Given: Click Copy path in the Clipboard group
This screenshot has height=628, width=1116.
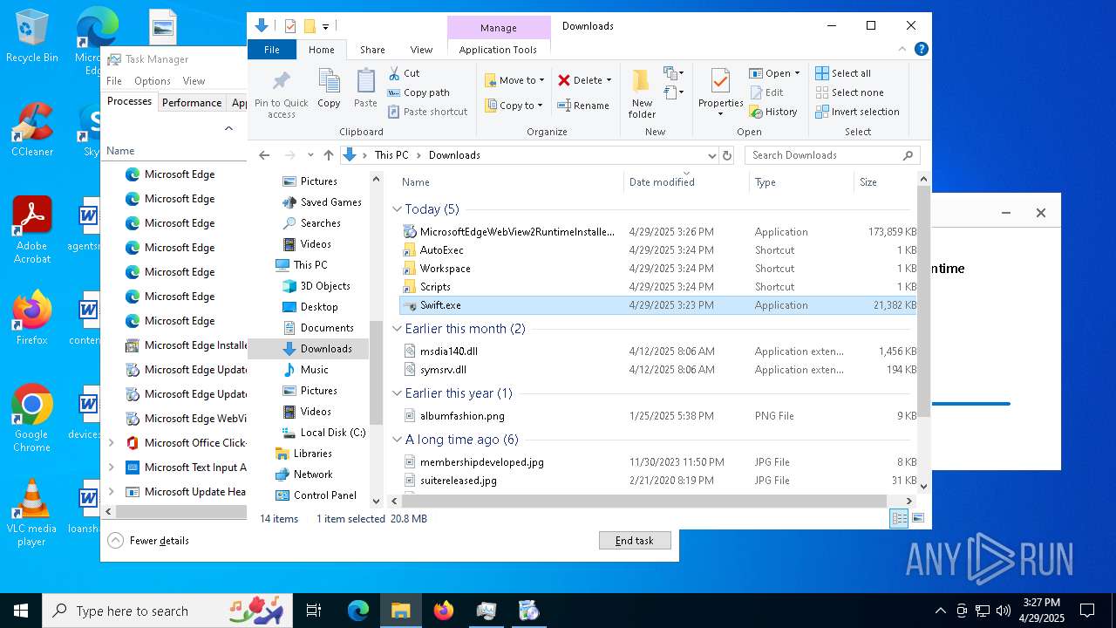Looking at the screenshot, I should [418, 92].
